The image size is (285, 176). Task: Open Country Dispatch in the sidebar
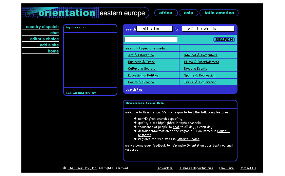pos(42,27)
